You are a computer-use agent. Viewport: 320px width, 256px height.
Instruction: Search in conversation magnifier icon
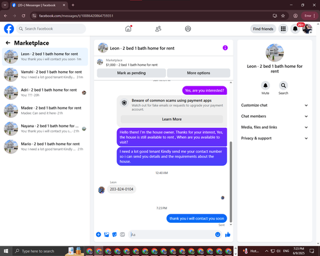(x=284, y=86)
